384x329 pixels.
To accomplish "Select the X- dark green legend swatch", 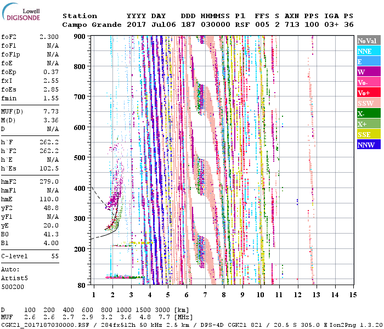I will click(x=368, y=114).
